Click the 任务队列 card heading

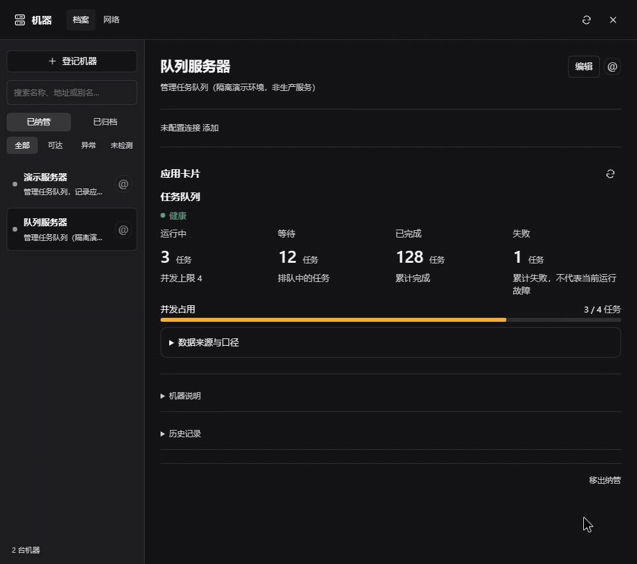(x=180, y=197)
